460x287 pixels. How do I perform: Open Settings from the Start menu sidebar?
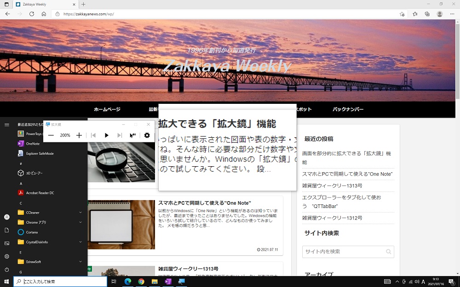7,256
